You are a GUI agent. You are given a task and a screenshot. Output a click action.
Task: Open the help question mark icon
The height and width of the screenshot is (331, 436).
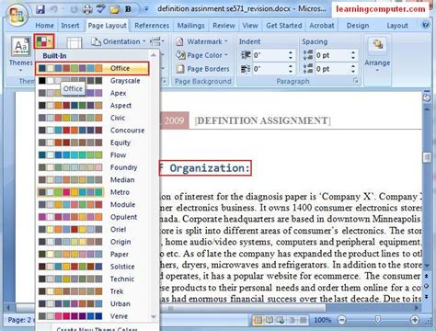(x=426, y=25)
